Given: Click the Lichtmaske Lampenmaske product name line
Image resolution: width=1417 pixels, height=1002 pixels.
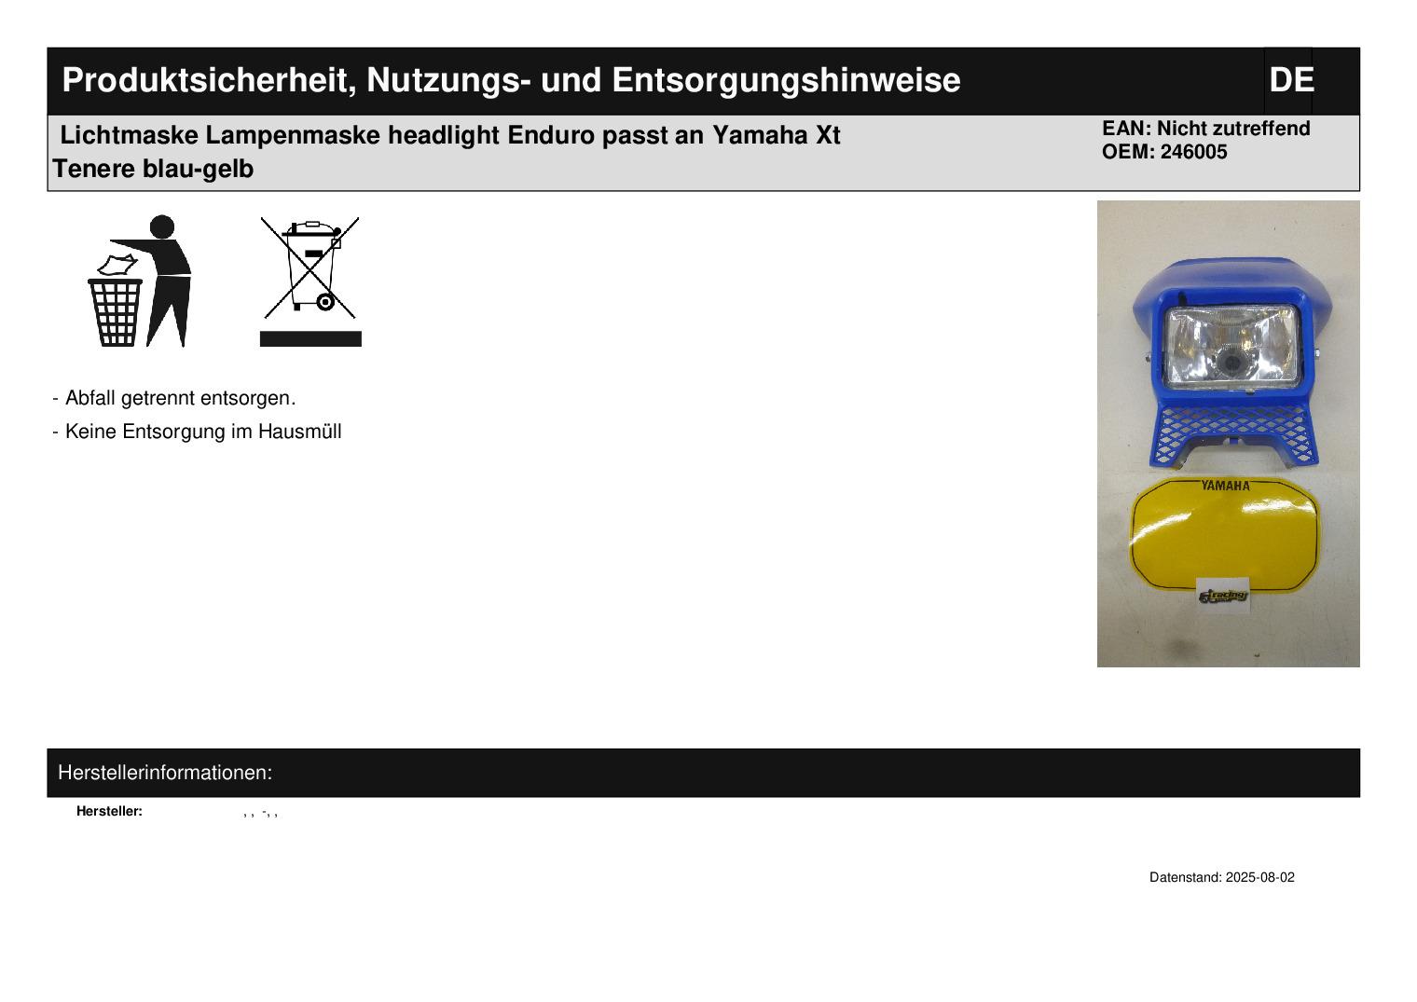Looking at the screenshot, I should (x=450, y=135).
